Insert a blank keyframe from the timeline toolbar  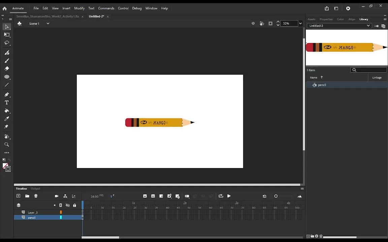pyautogui.click(x=153, y=196)
